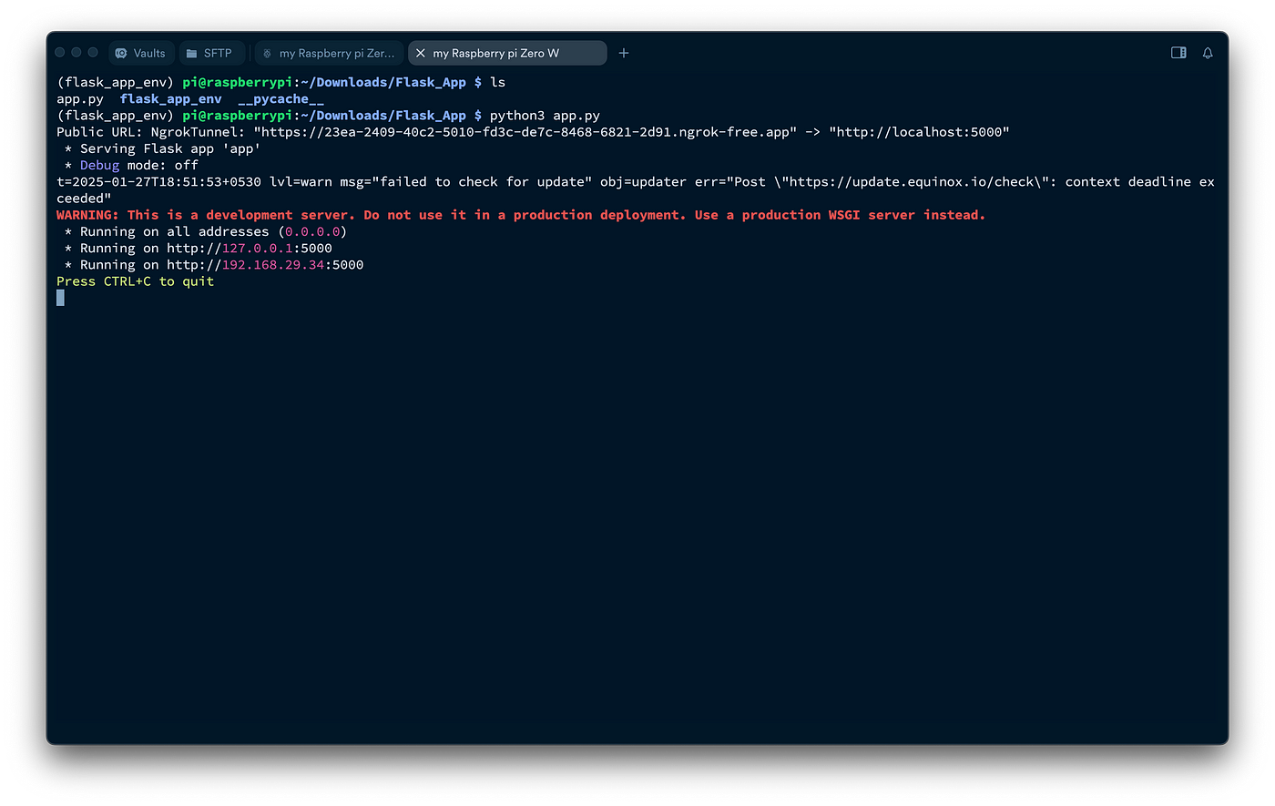Click the Vaults tab icon
1275x806 pixels.
[x=121, y=54]
